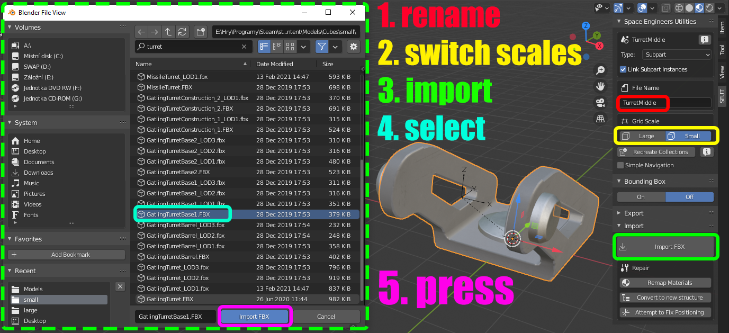Open the SEUT sidebar tab
The image size is (729, 333).
point(722,96)
